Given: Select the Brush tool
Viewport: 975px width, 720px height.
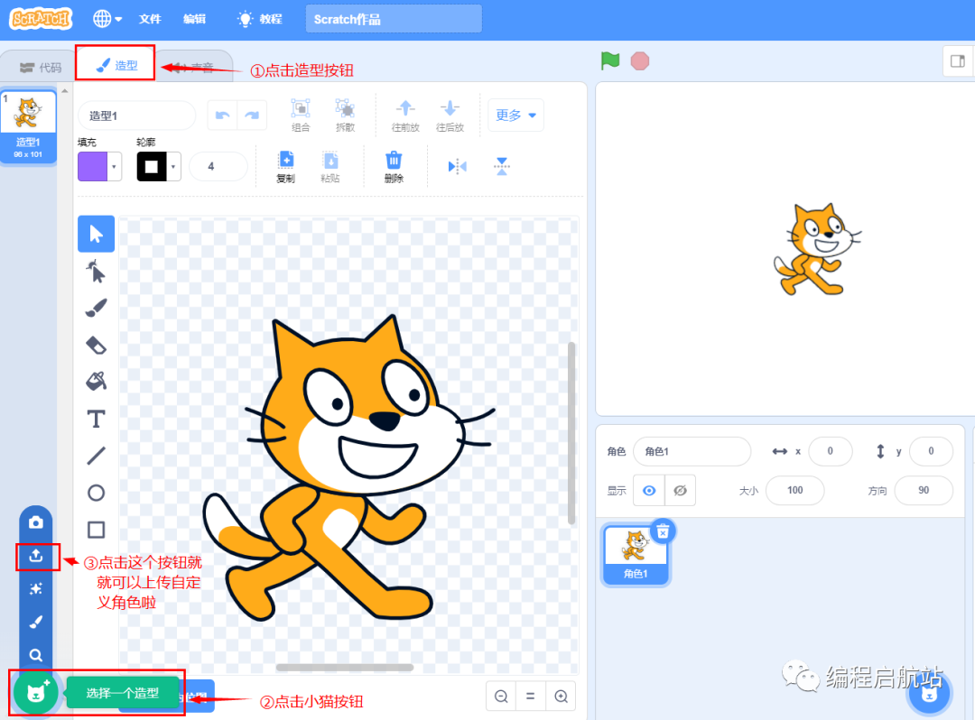Looking at the screenshot, I should click(x=96, y=307).
